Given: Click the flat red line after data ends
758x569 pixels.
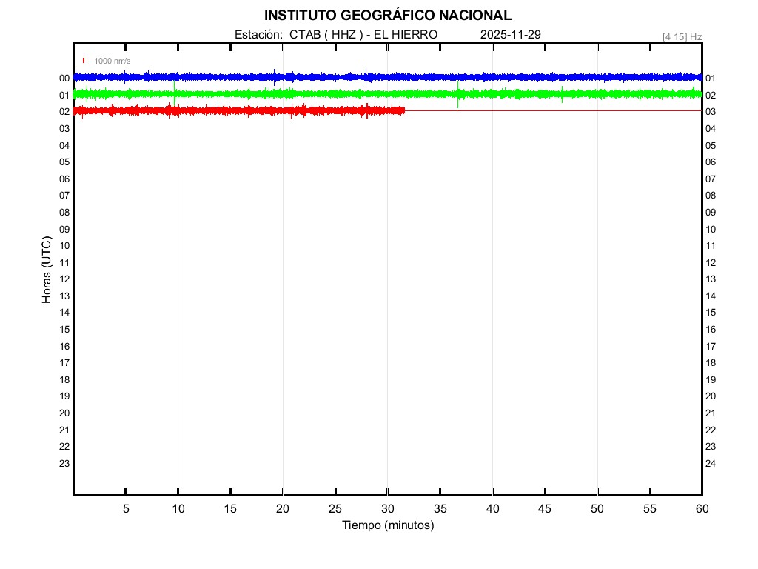Looking at the screenshot, I should point(555,110).
